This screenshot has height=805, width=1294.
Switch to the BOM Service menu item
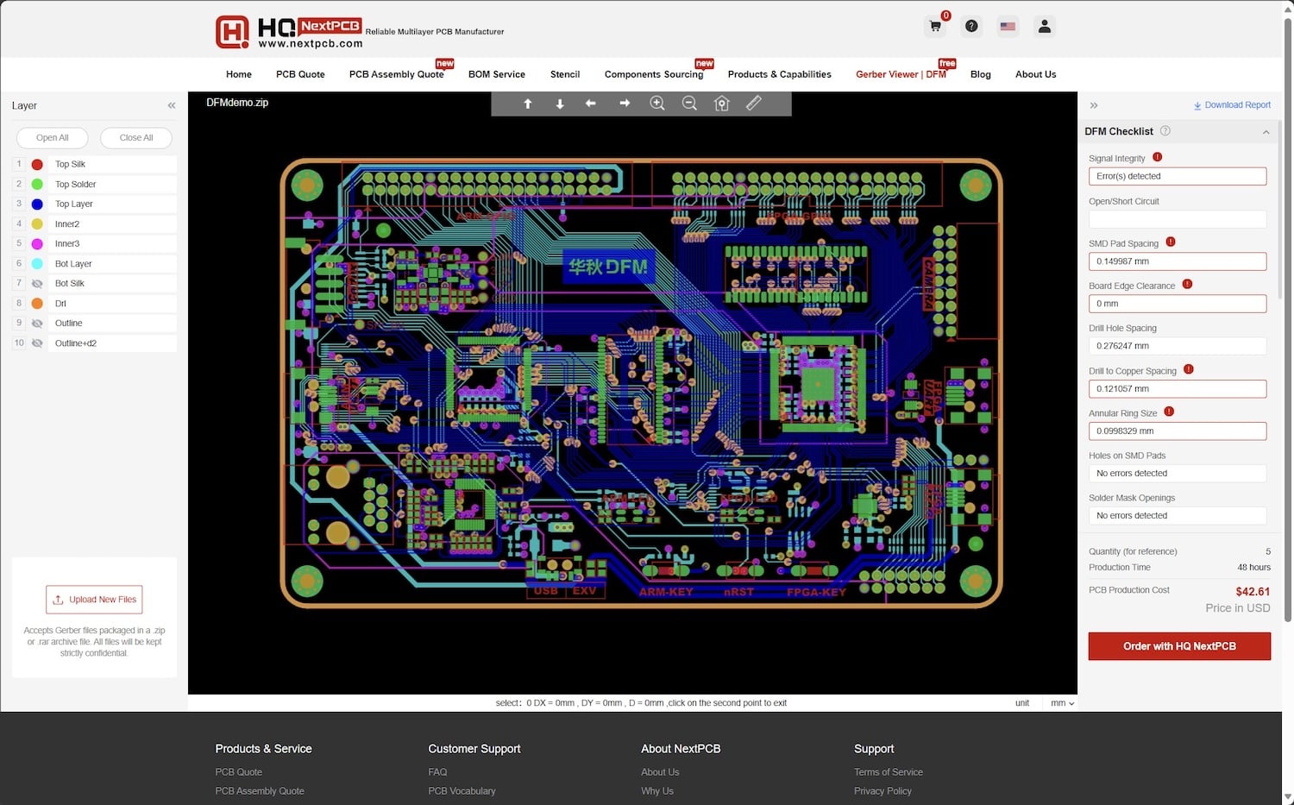click(x=497, y=74)
